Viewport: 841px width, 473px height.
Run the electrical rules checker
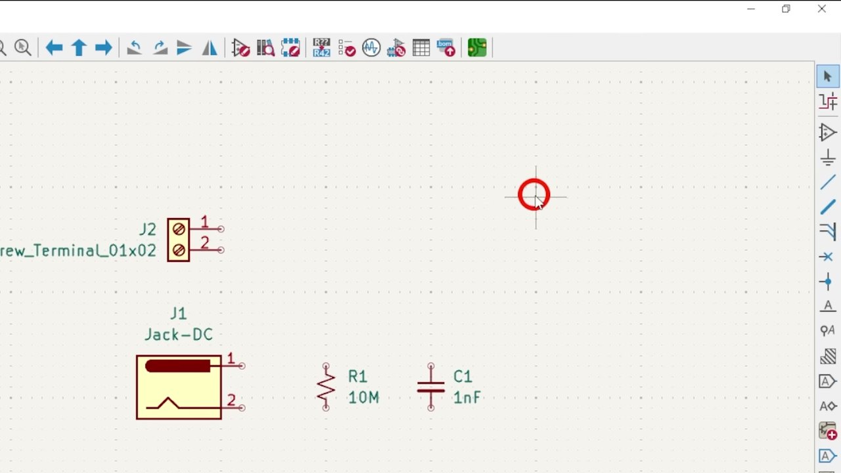click(x=346, y=47)
